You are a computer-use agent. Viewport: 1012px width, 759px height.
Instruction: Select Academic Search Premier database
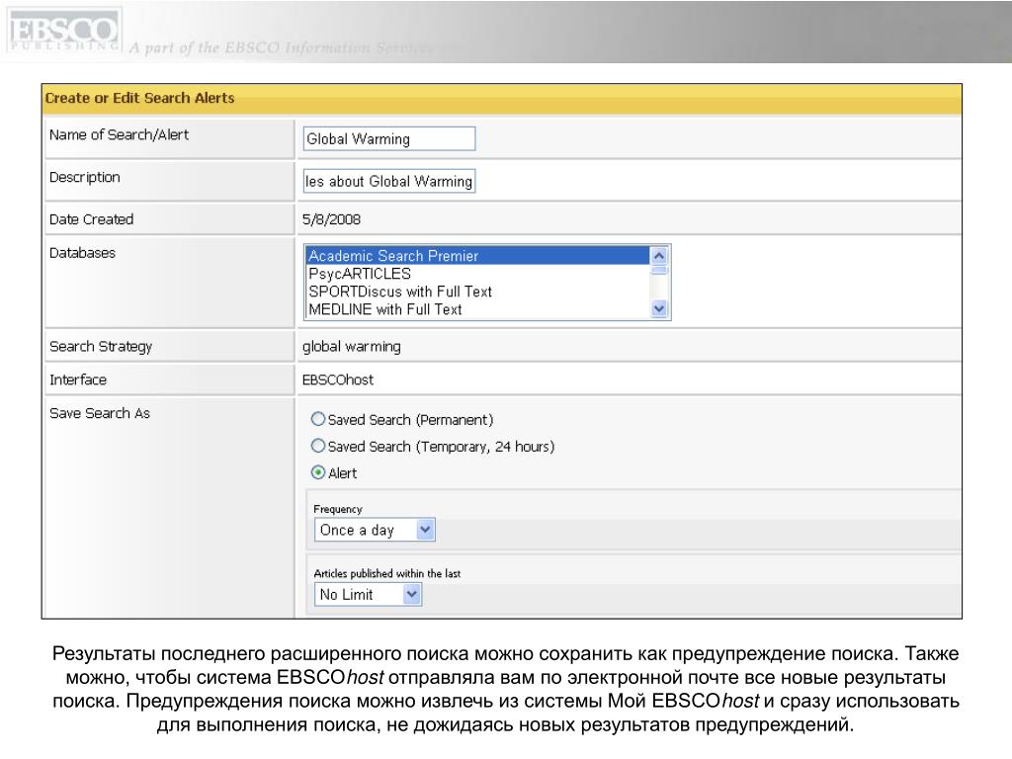click(477, 256)
